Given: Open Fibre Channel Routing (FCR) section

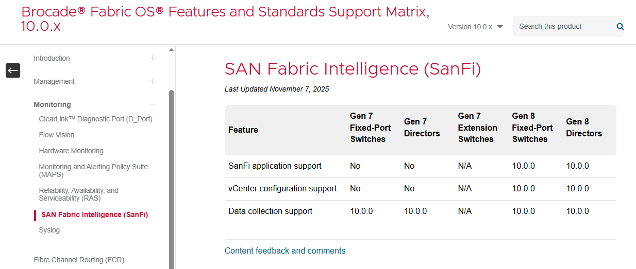Looking at the screenshot, I should point(79,260).
